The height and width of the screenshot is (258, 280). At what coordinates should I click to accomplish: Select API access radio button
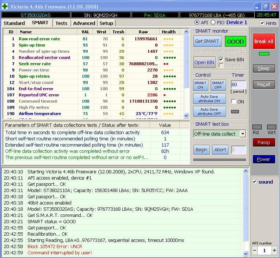[x=197, y=22]
